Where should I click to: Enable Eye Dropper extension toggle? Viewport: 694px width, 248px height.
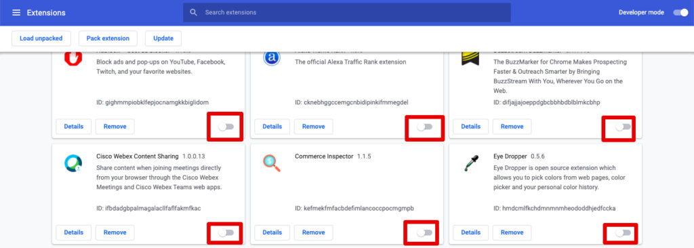point(623,232)
